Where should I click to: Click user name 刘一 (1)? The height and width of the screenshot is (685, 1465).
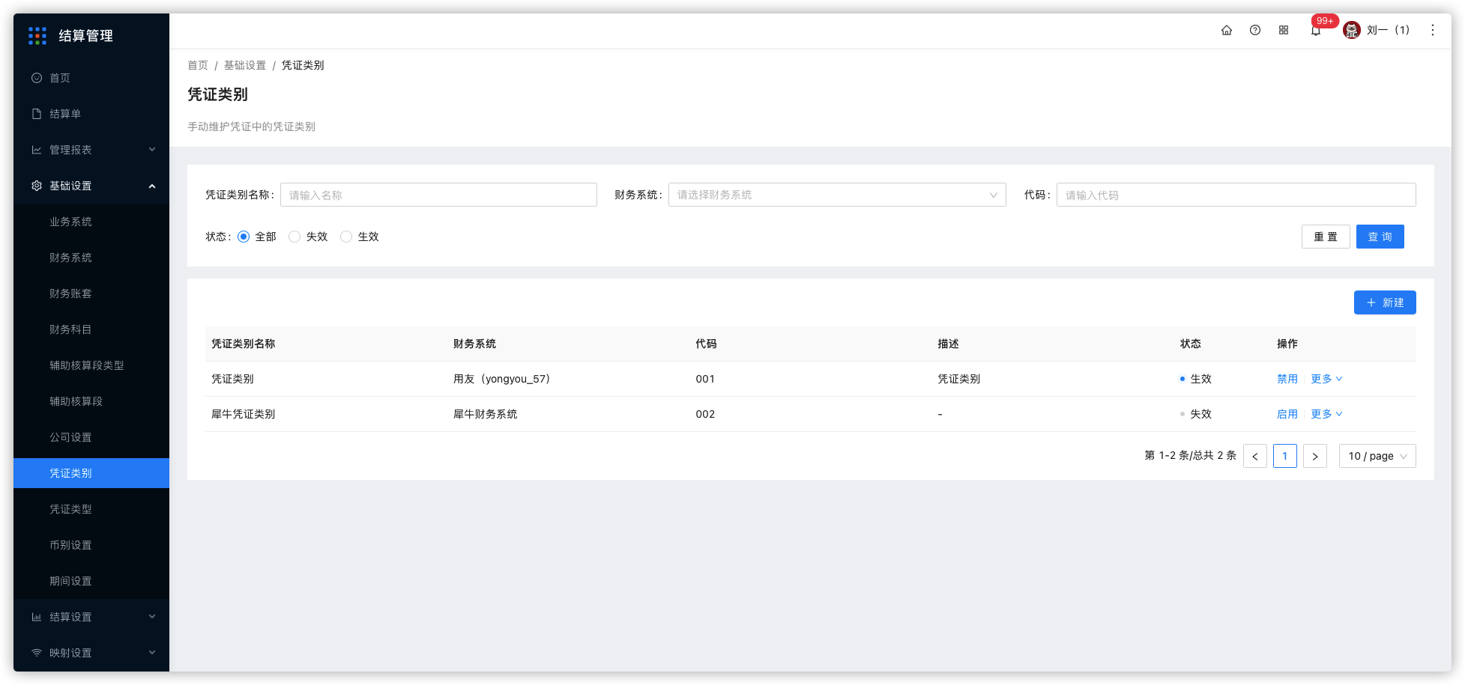(1388, 30)
